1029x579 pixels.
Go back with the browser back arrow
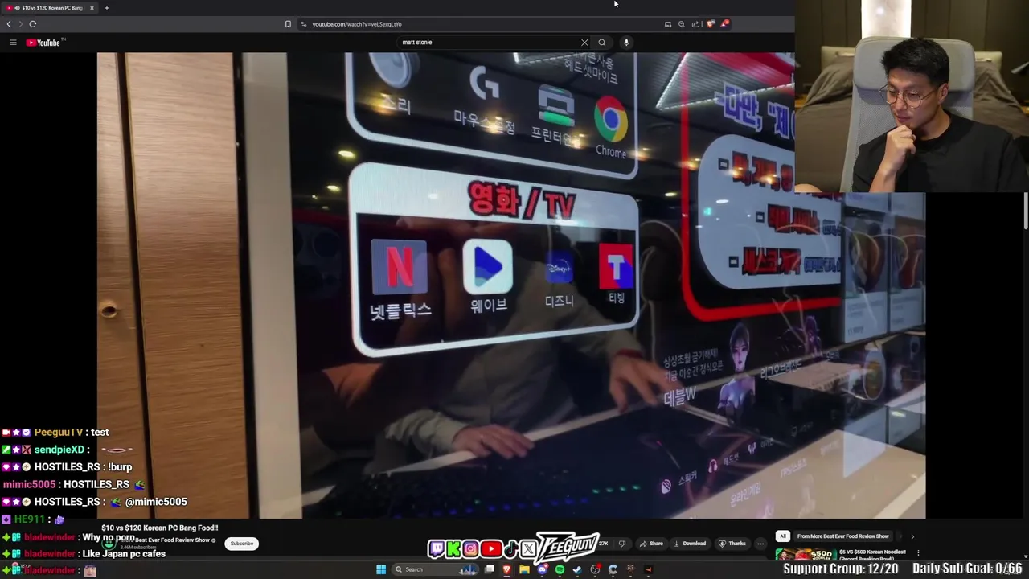point(9,24)
